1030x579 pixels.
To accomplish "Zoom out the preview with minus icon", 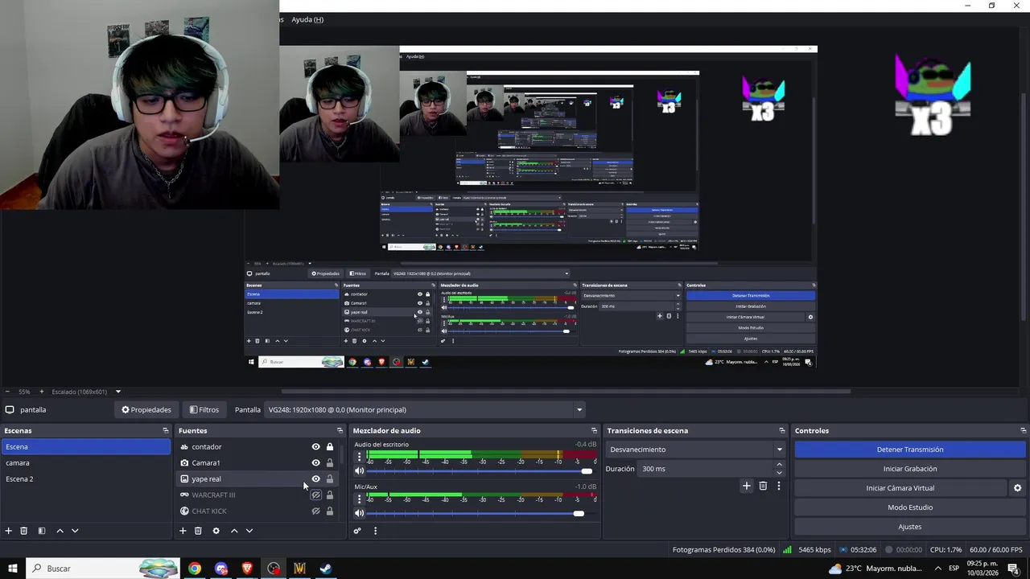I will (x=7, y=392).
